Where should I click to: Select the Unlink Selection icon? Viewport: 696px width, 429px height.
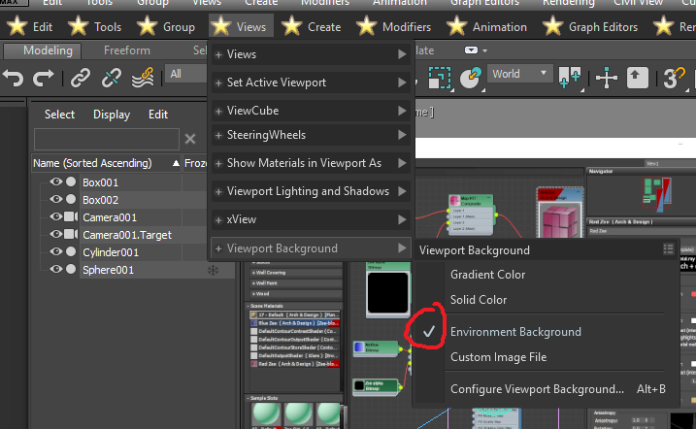pos(111,78)
